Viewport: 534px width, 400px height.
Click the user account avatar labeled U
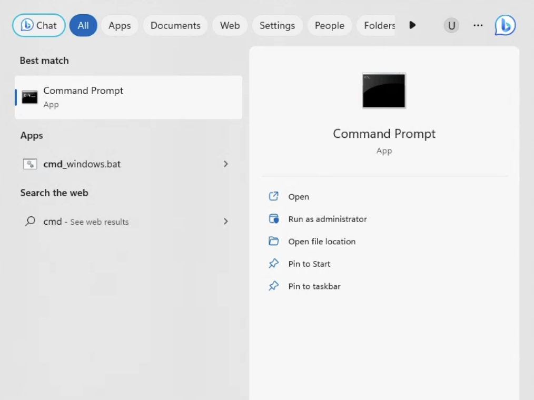tap(451, 25)
